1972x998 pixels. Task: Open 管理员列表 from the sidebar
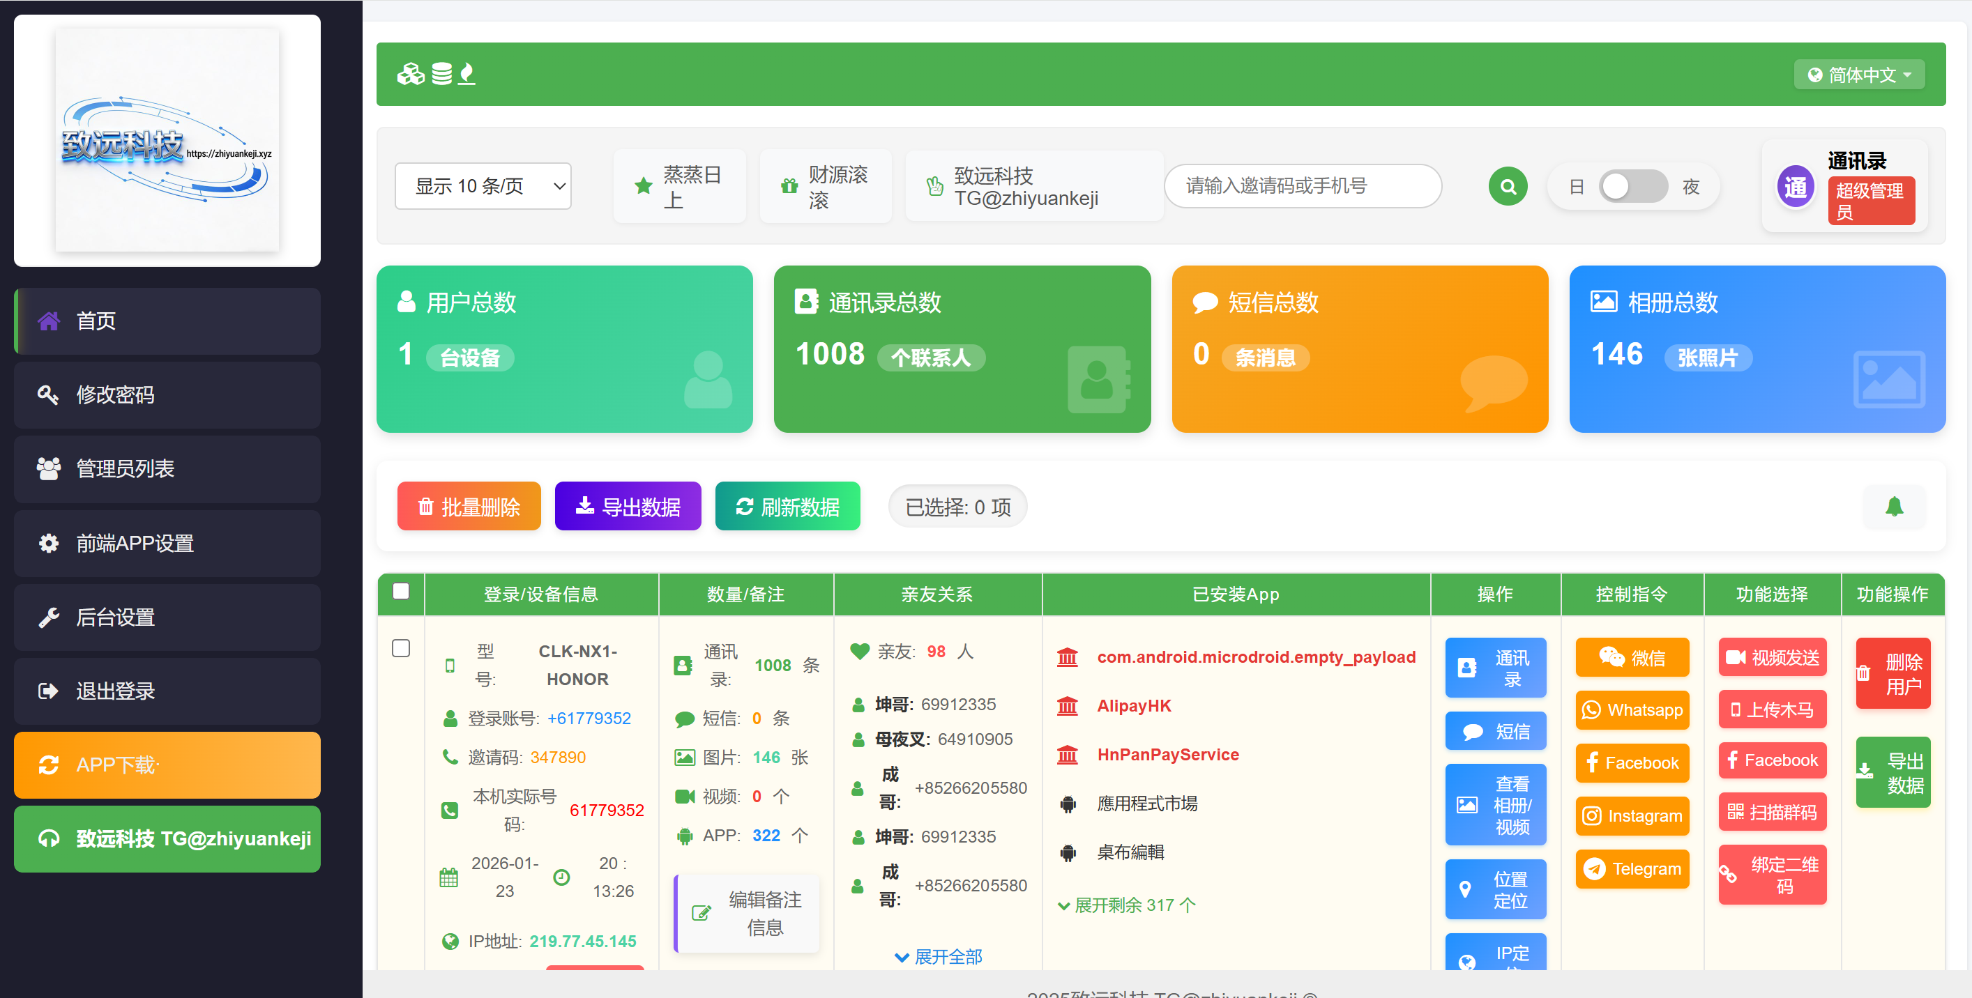[x=167, y=468]
